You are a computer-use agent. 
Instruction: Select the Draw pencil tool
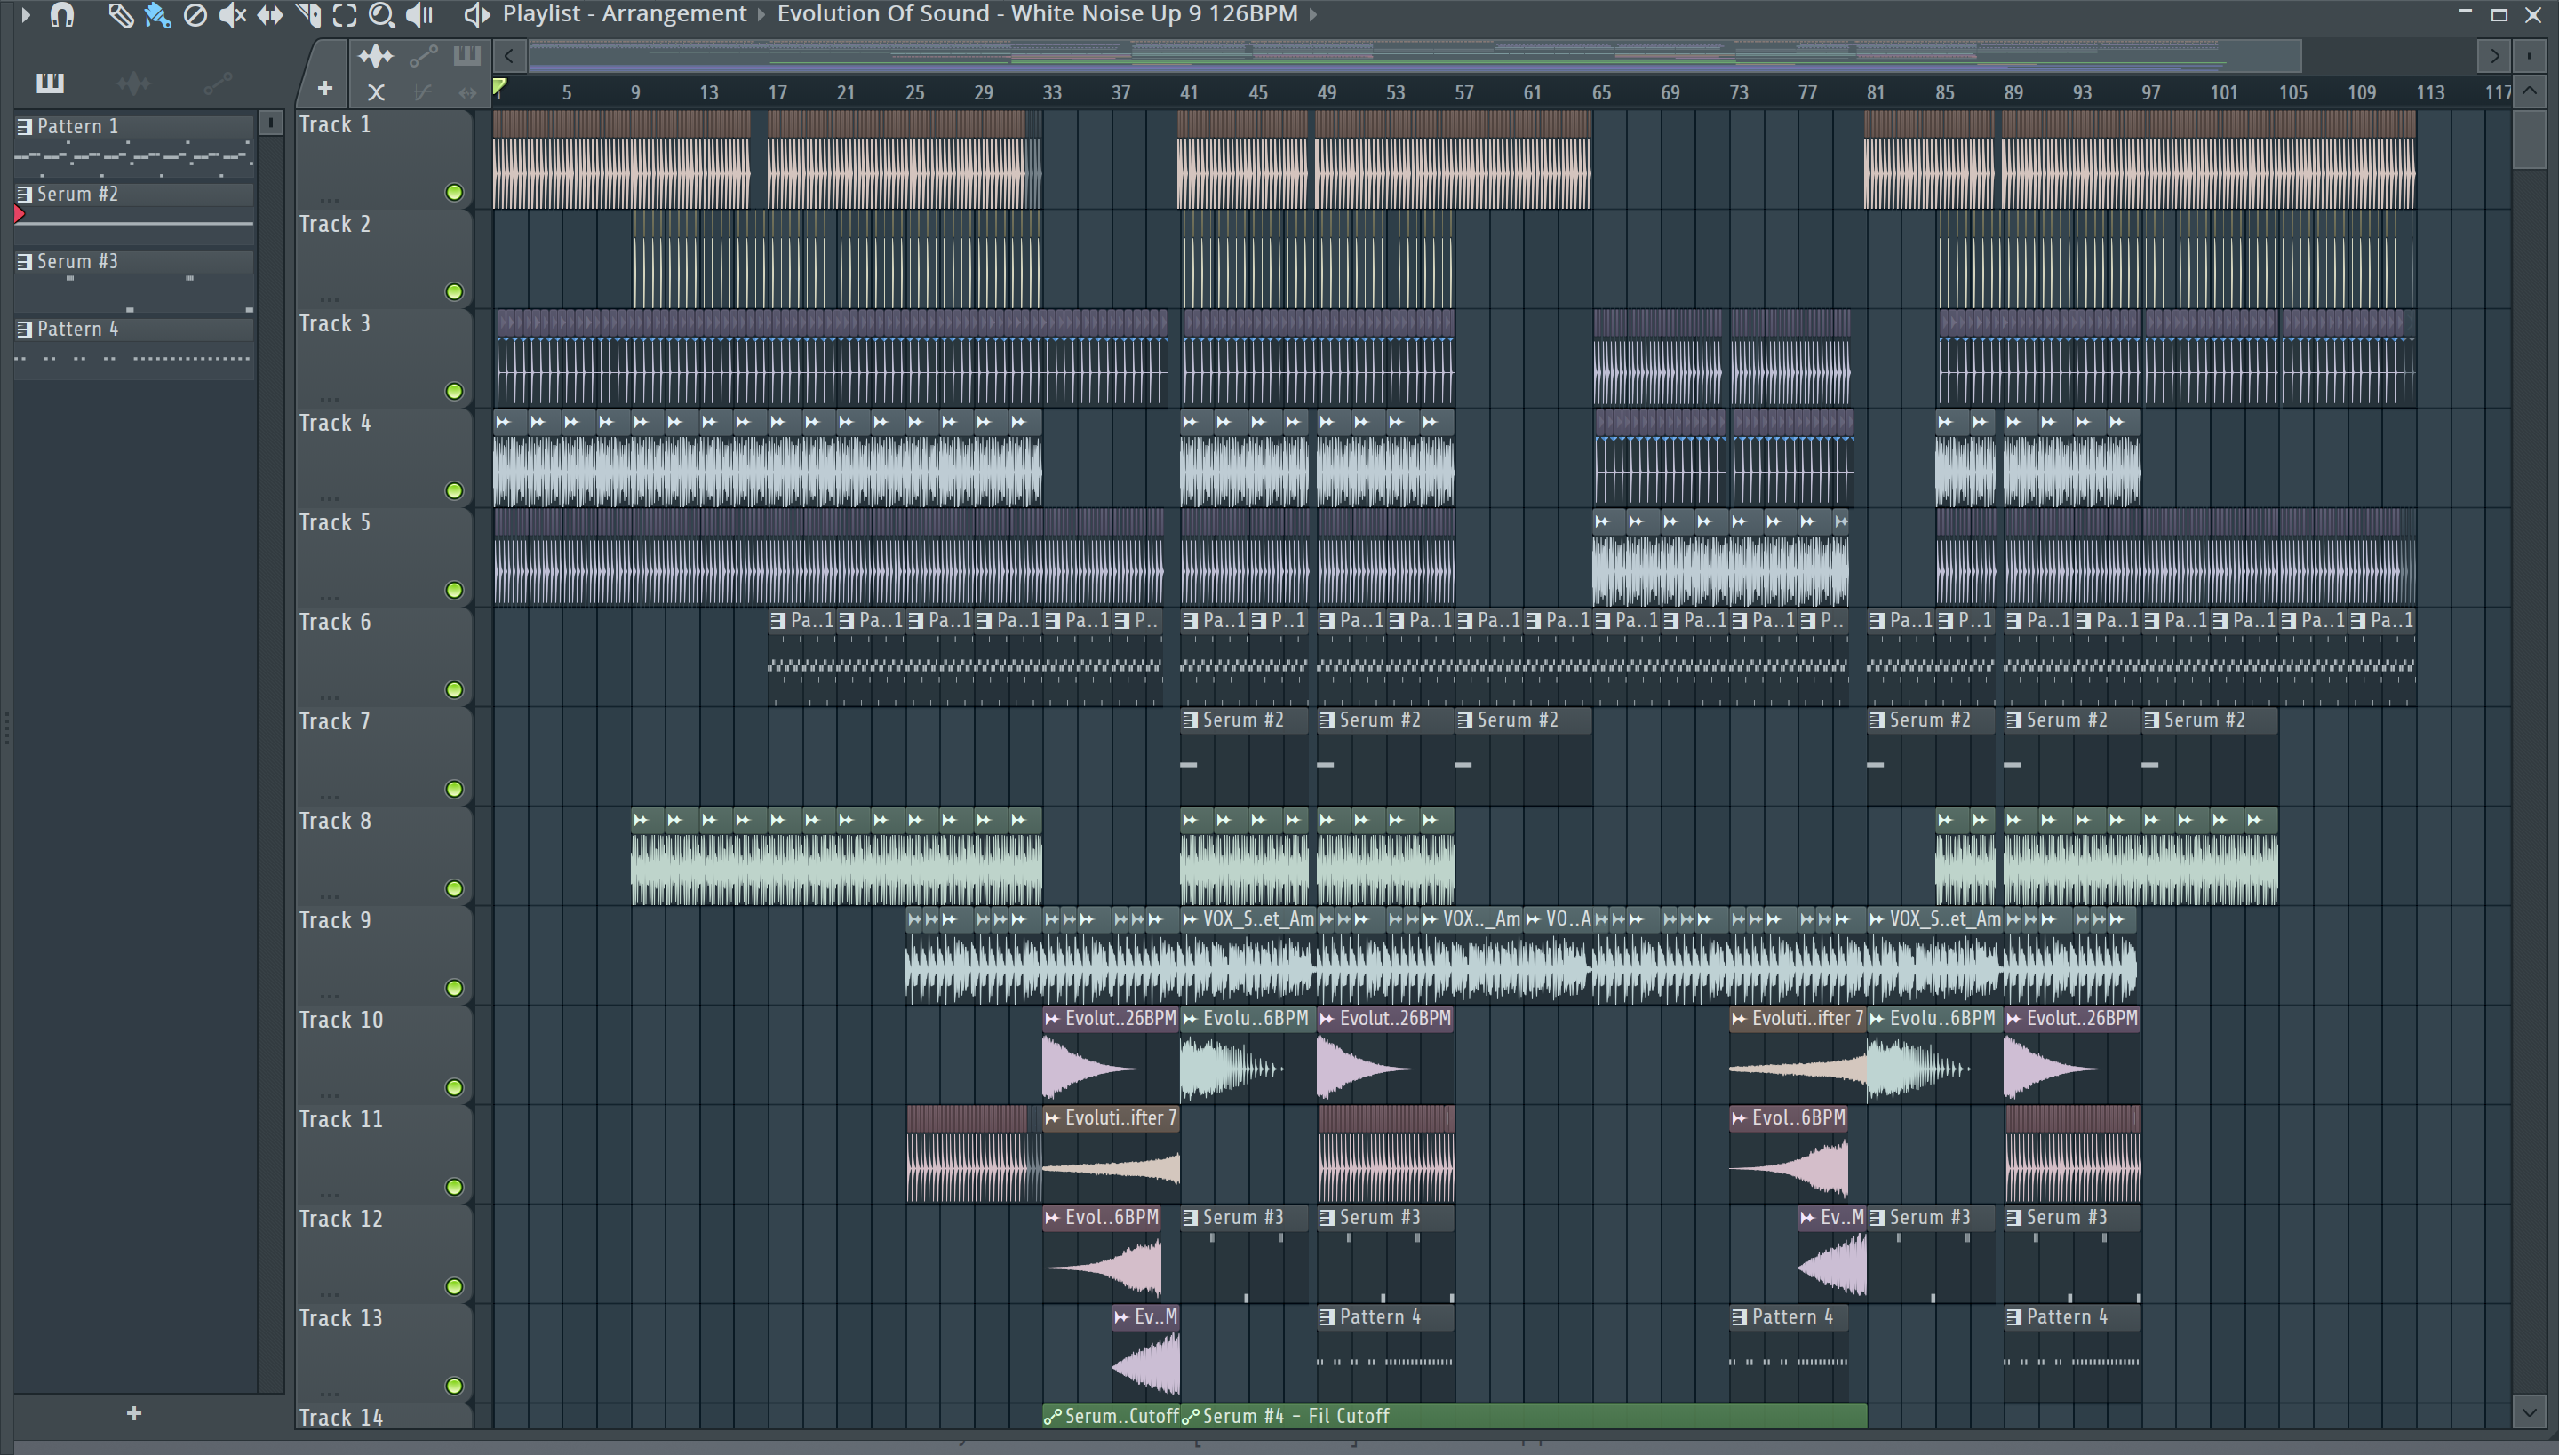pos(120,15)
